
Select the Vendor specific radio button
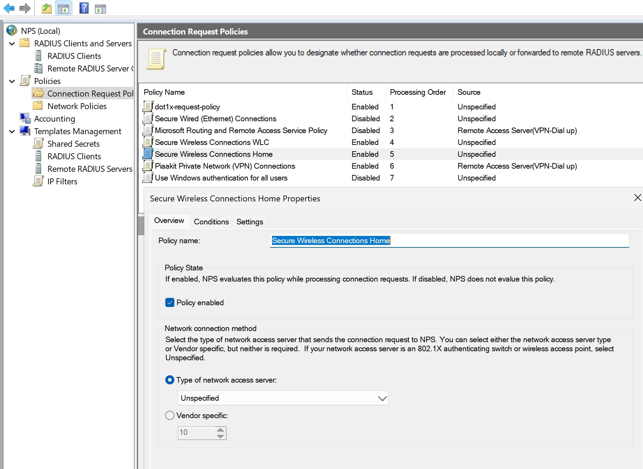coord(170,415)
